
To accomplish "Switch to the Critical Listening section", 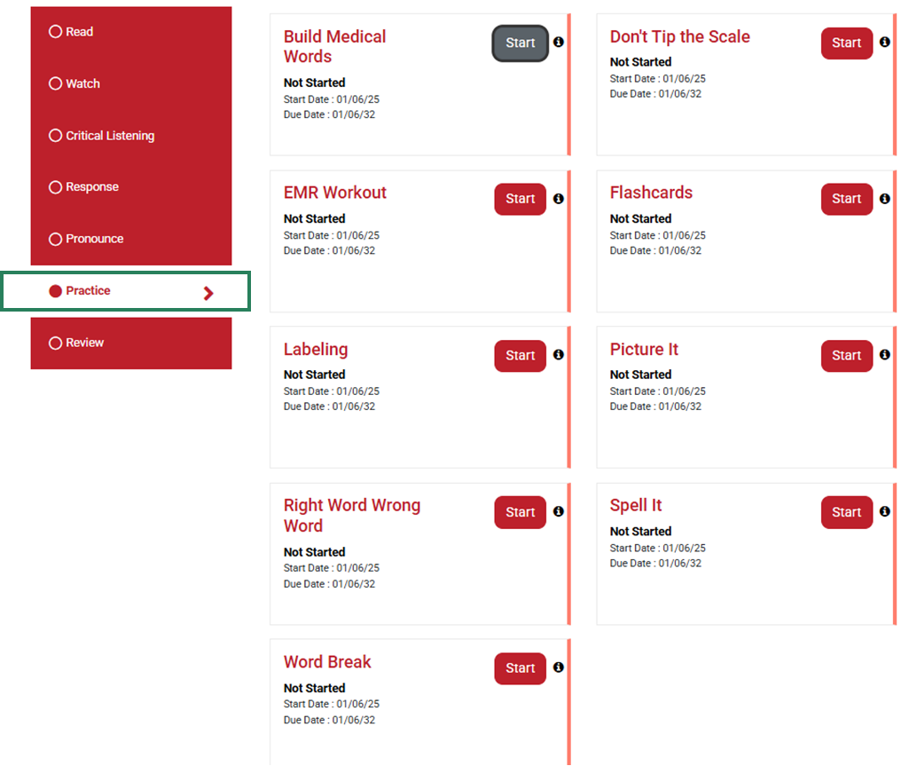I will 55,135.
